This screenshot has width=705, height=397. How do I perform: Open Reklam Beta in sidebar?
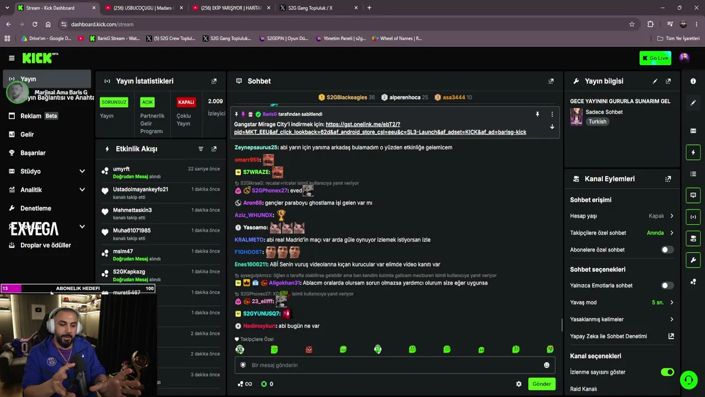tap(46, 116)
